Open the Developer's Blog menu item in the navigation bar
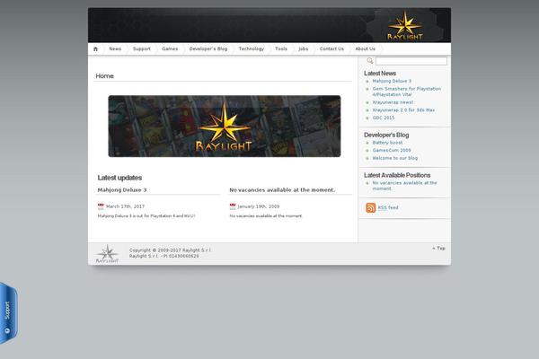 (208, 48)
